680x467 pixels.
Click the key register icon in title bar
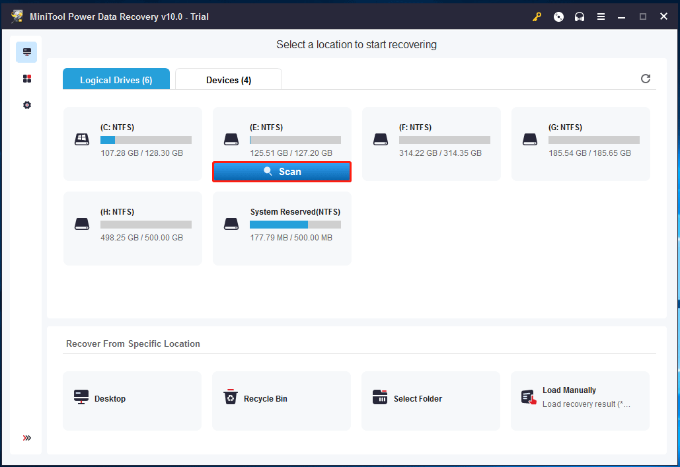(537, 17)
